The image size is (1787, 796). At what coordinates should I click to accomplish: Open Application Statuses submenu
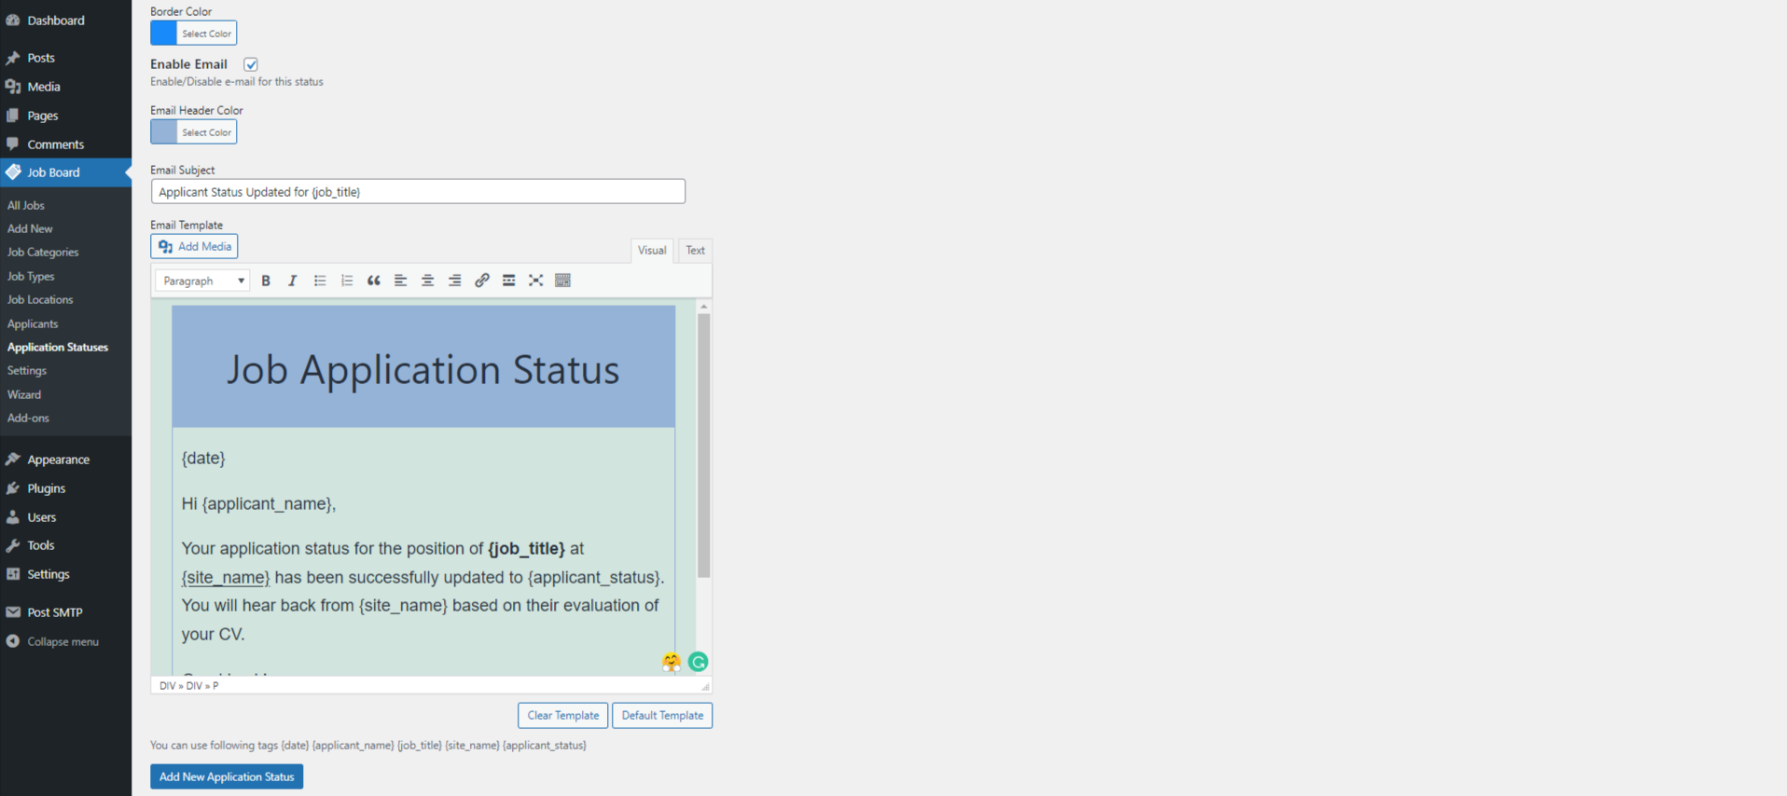[58, 348]
